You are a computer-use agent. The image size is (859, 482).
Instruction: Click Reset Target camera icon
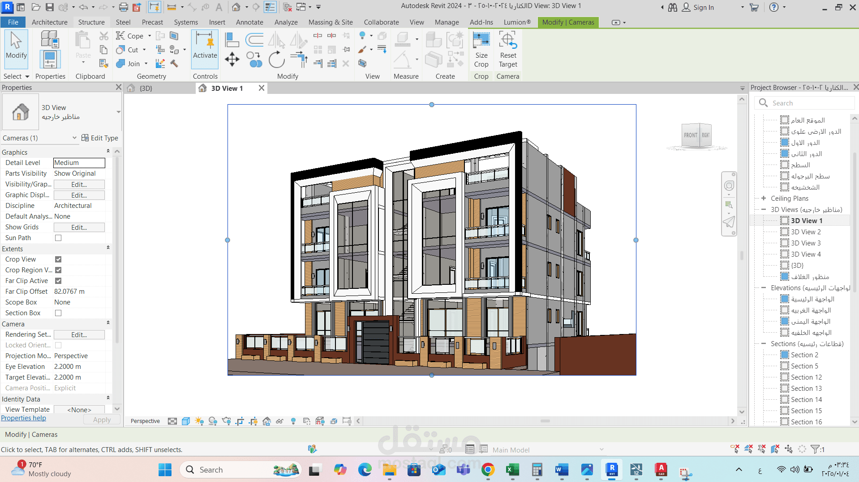(508, 50)
